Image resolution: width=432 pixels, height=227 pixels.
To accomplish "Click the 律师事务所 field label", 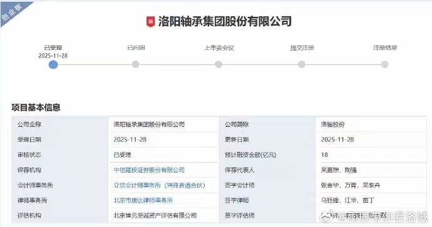I will (32, 200).
